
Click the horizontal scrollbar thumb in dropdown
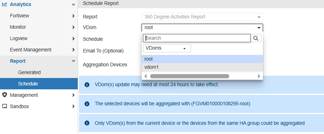click(190, 76)
